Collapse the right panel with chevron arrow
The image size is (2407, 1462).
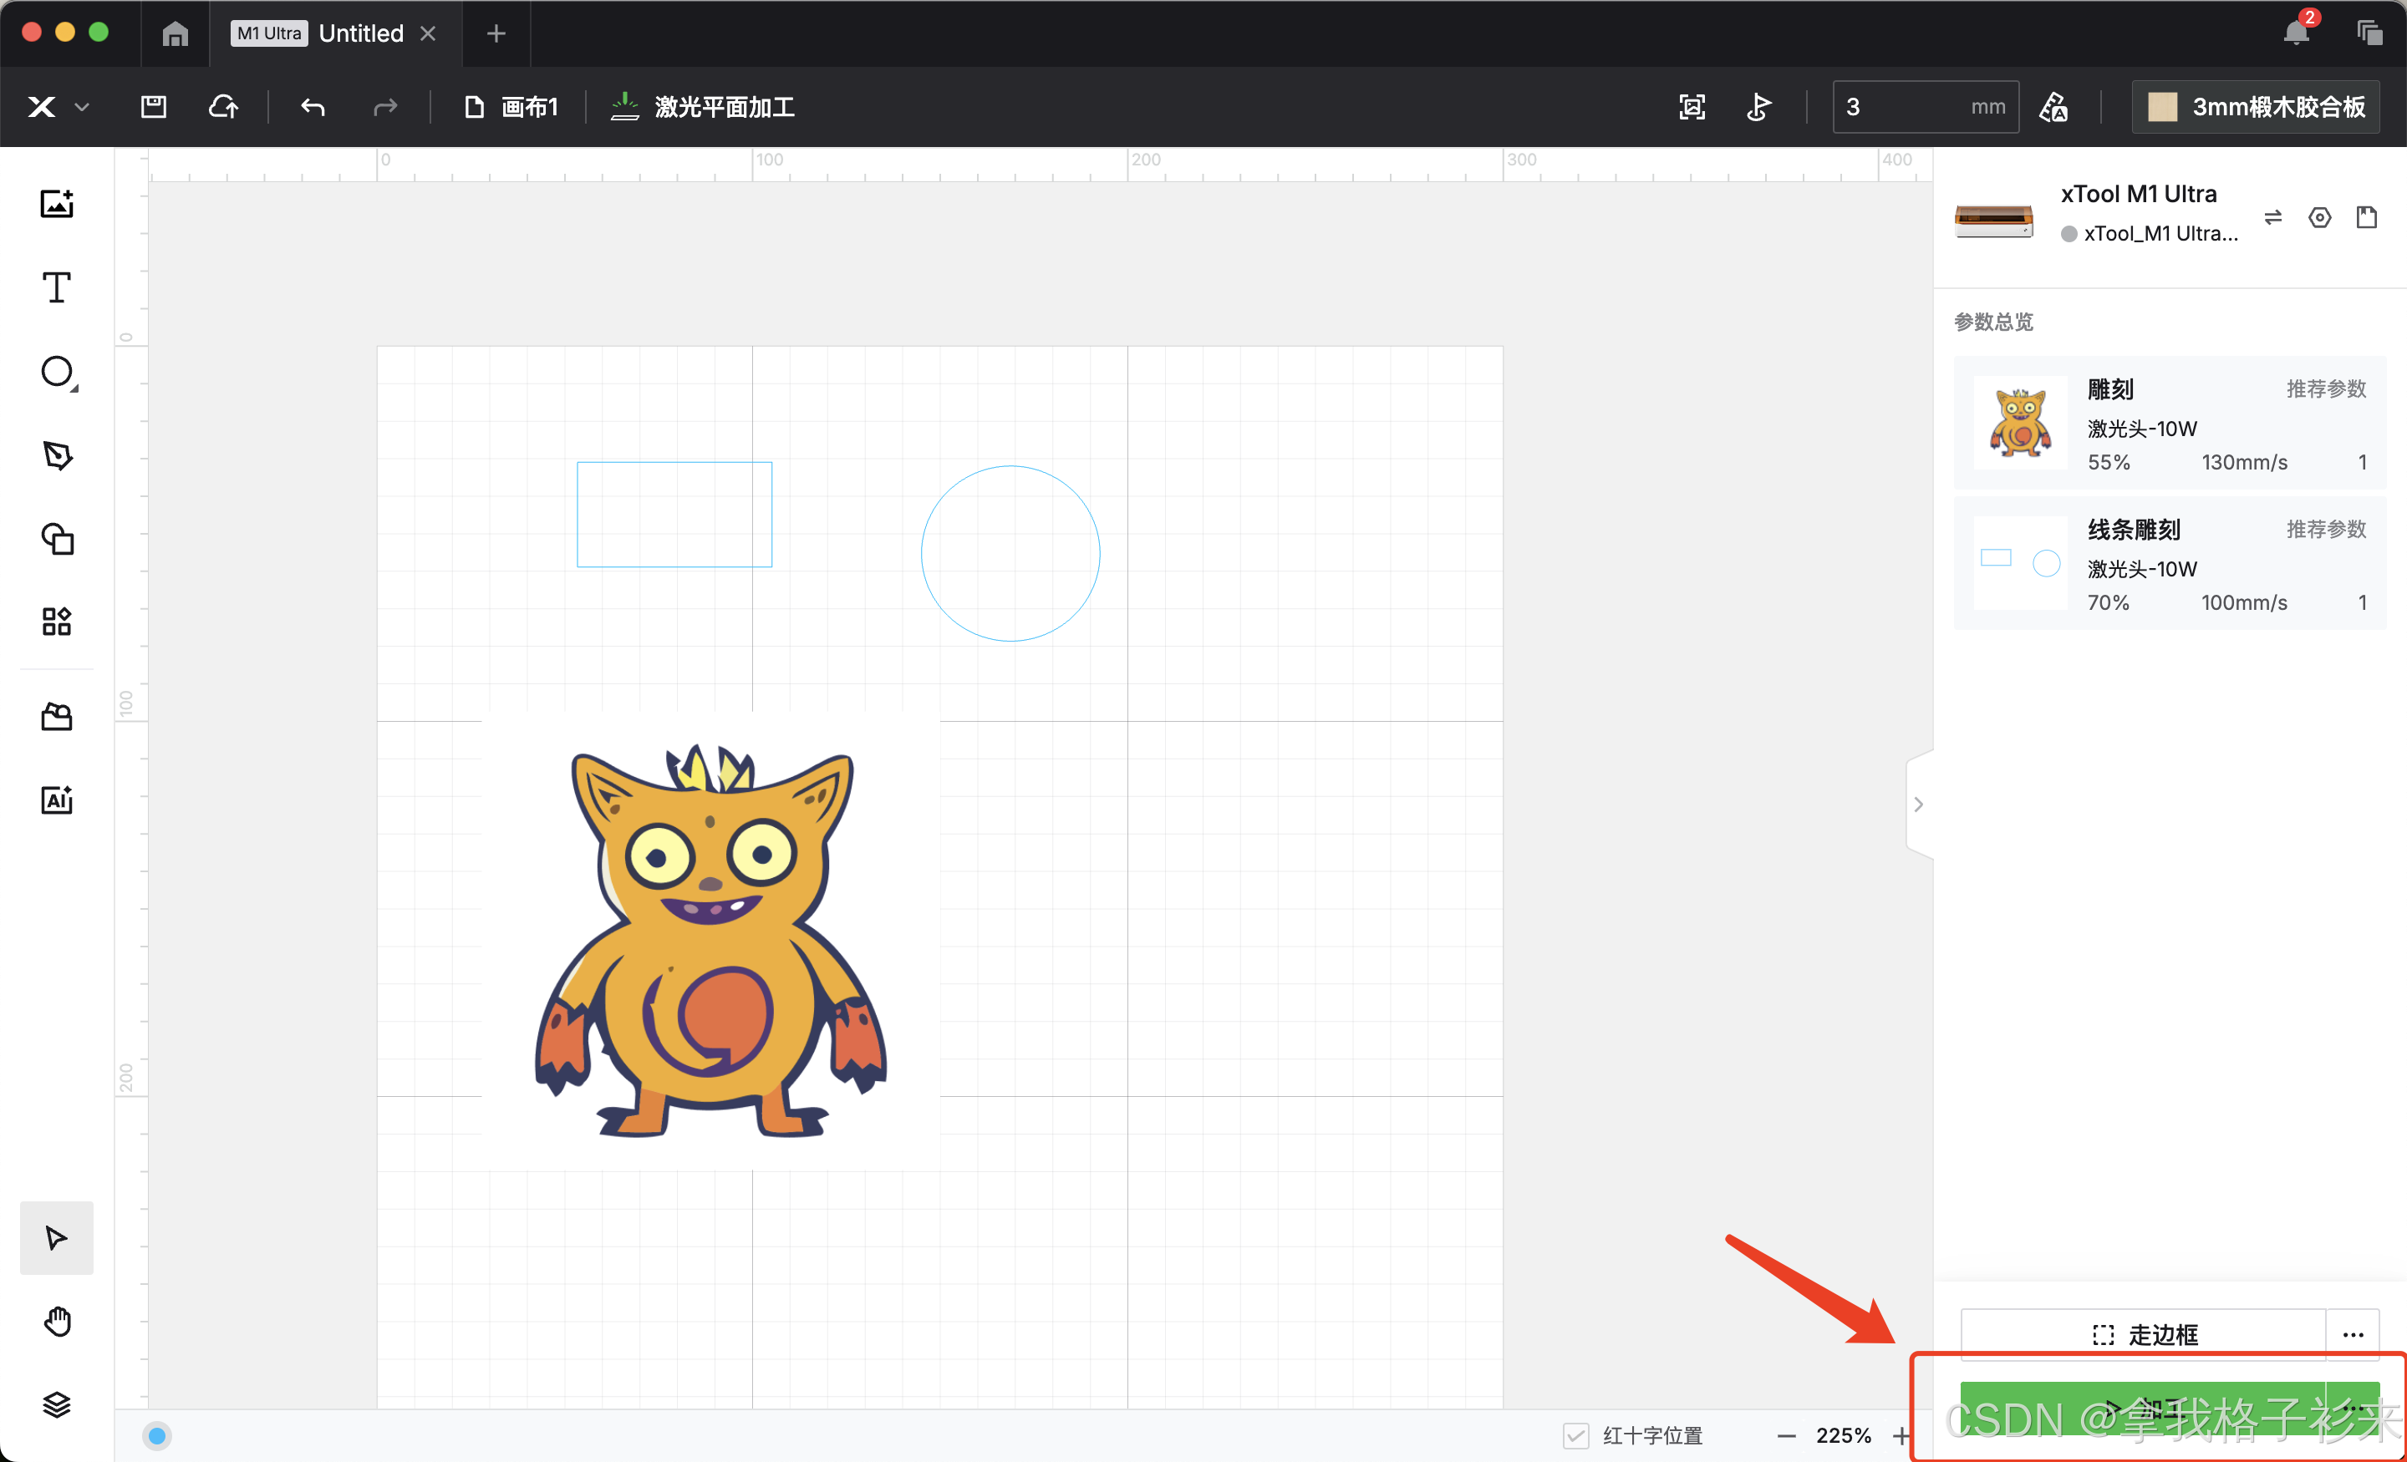pyautogui.click(x=1919, y=804)
